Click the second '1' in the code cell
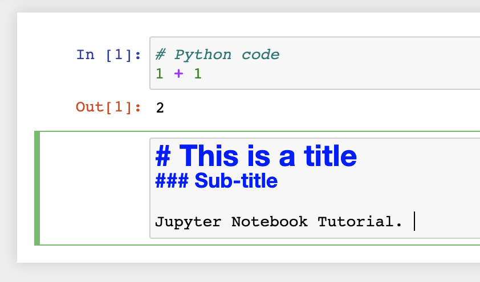 coord(198,74)
